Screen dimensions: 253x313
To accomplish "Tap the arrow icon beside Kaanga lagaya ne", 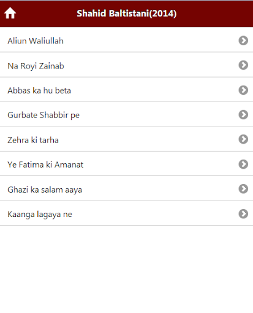I will coord(243,214).
